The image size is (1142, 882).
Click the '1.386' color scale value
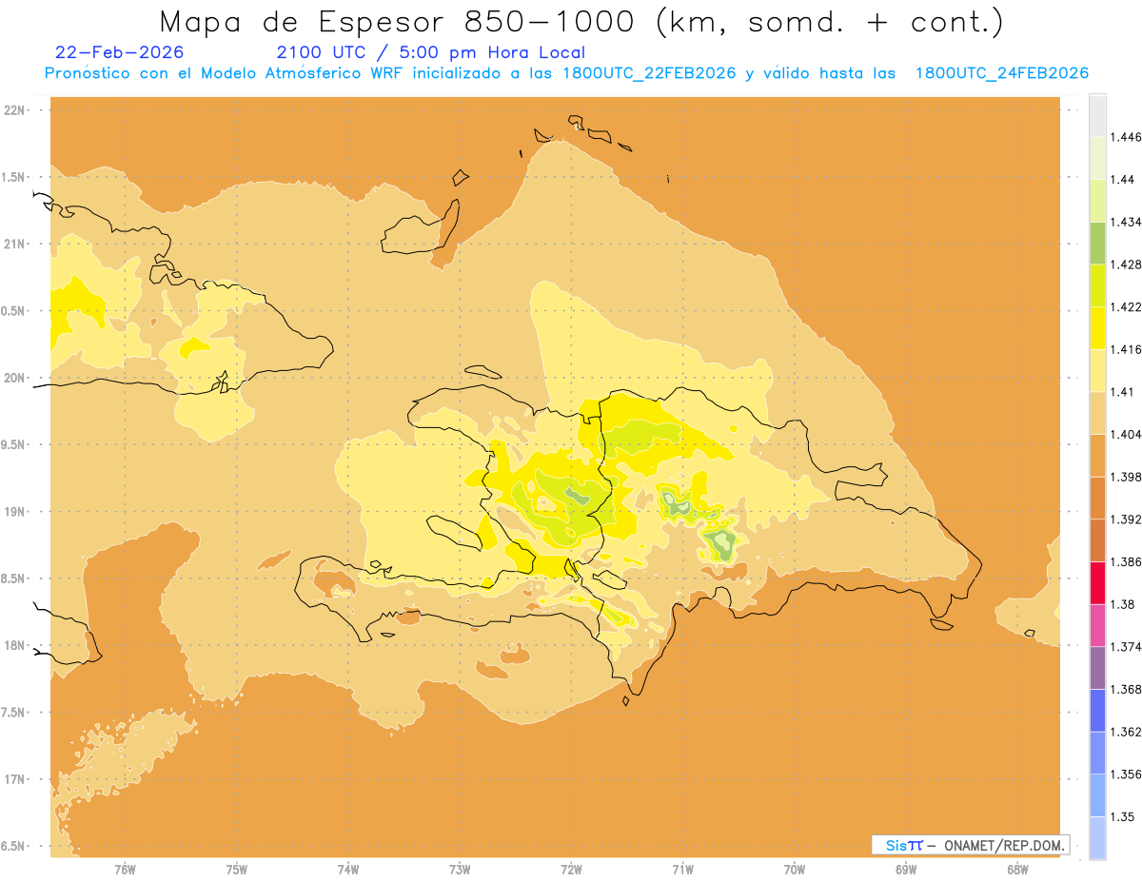pyautogui.click(x=1128, y=562)
